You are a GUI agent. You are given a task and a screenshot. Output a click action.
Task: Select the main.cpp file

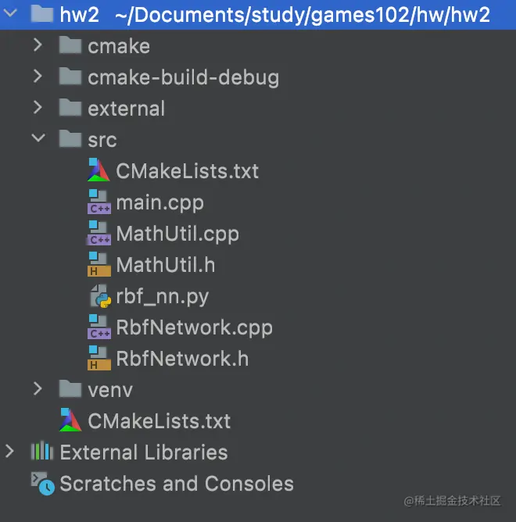coord(160,203)
